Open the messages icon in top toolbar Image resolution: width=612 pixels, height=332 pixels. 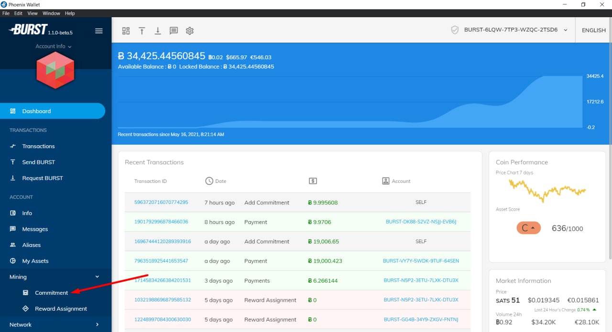174,31
